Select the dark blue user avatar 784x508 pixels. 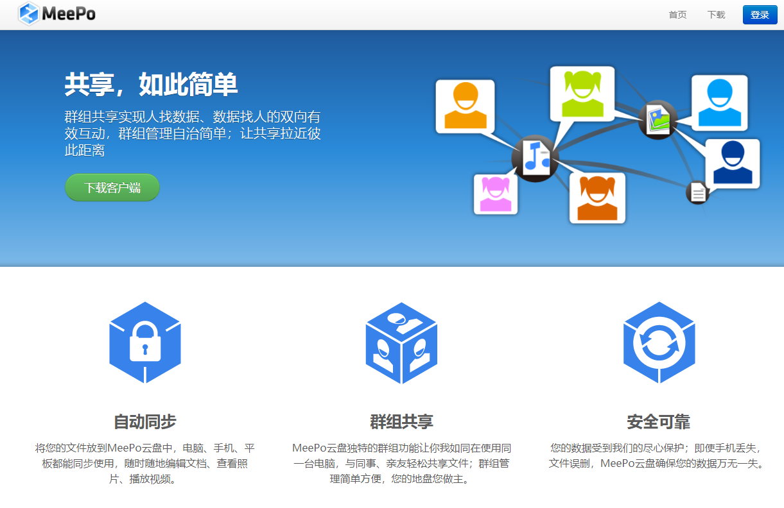[732, 164]
